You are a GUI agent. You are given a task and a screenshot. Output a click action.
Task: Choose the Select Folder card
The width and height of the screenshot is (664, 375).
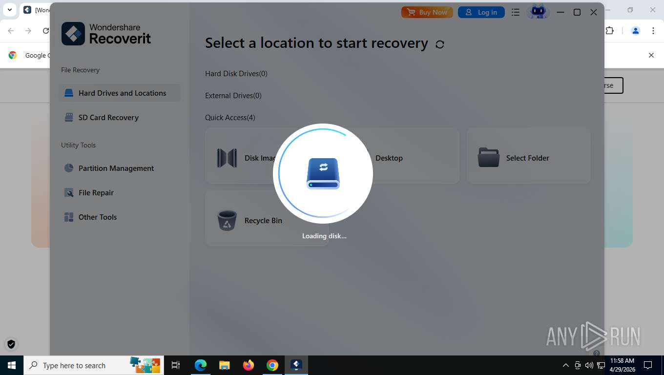pyautogui.click(x=528, y=156)
